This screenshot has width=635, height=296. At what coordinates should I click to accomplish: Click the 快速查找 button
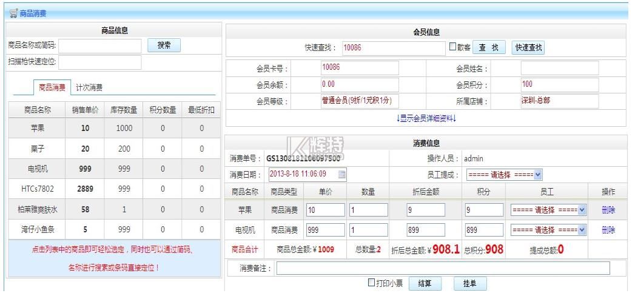[529, 48]
